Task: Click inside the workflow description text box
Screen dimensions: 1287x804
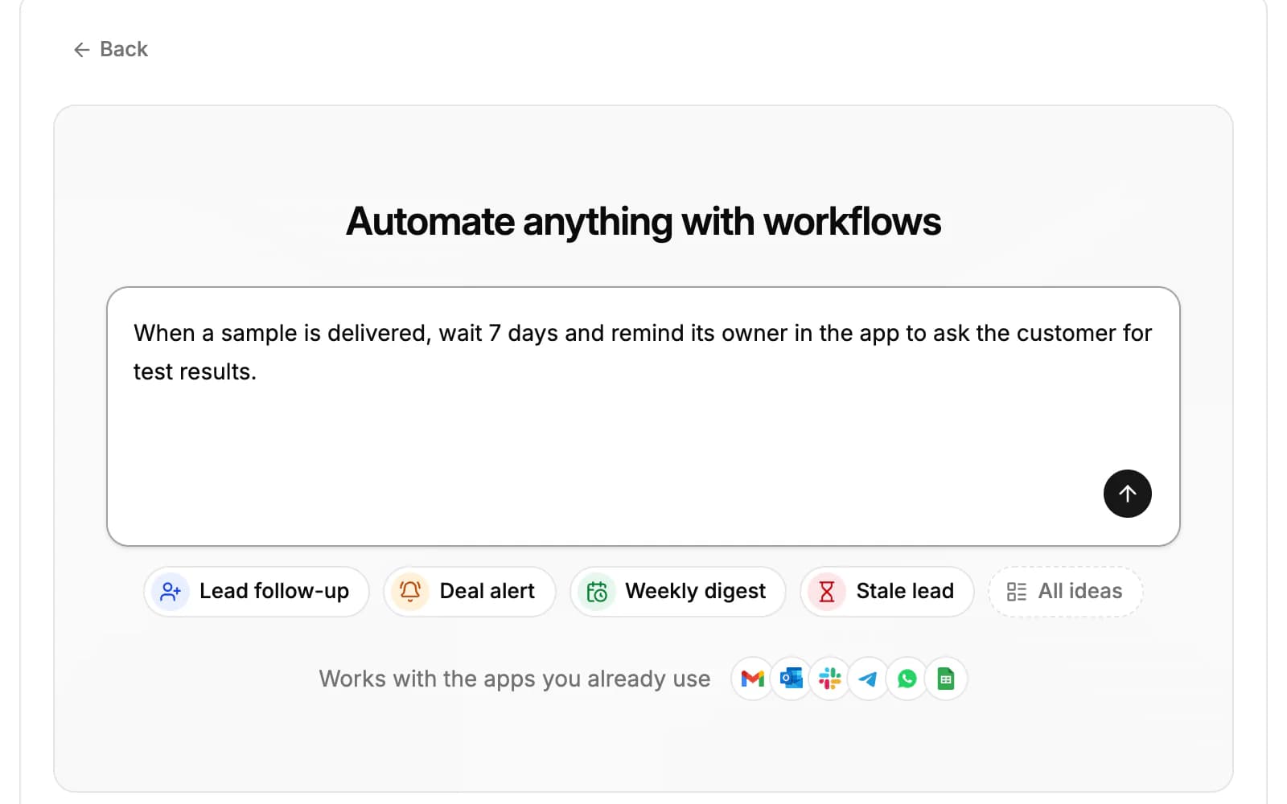Action: [643, 416]
